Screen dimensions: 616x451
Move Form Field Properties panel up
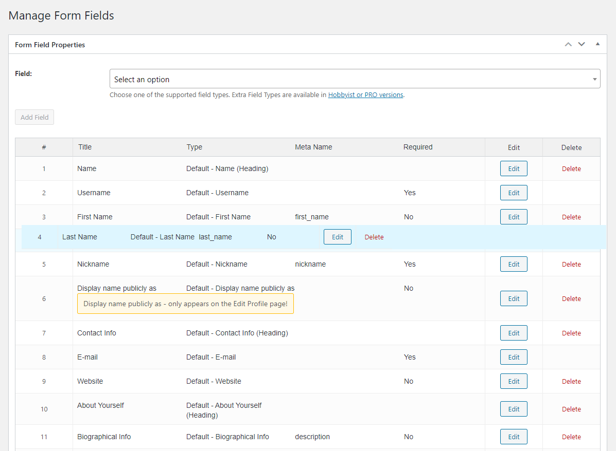568,44
